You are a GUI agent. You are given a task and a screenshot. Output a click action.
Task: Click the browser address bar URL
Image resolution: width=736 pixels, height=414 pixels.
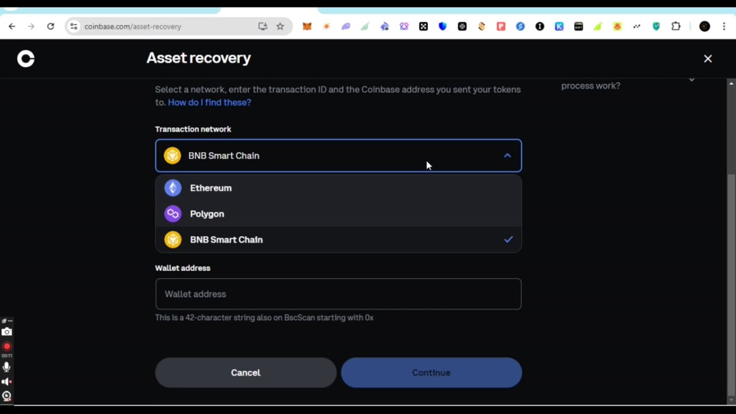(133, 26)
